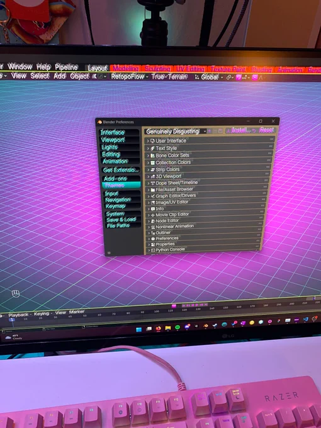
Task: Open the Help menu in top bar
Action: pyautogui.click(x=43, y=67)
